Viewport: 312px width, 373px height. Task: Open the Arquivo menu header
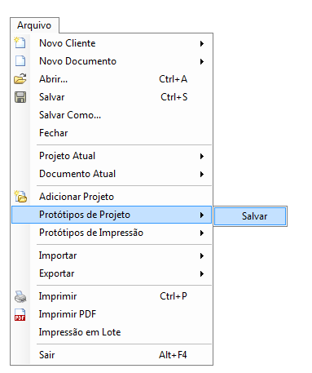click(34, 25)
